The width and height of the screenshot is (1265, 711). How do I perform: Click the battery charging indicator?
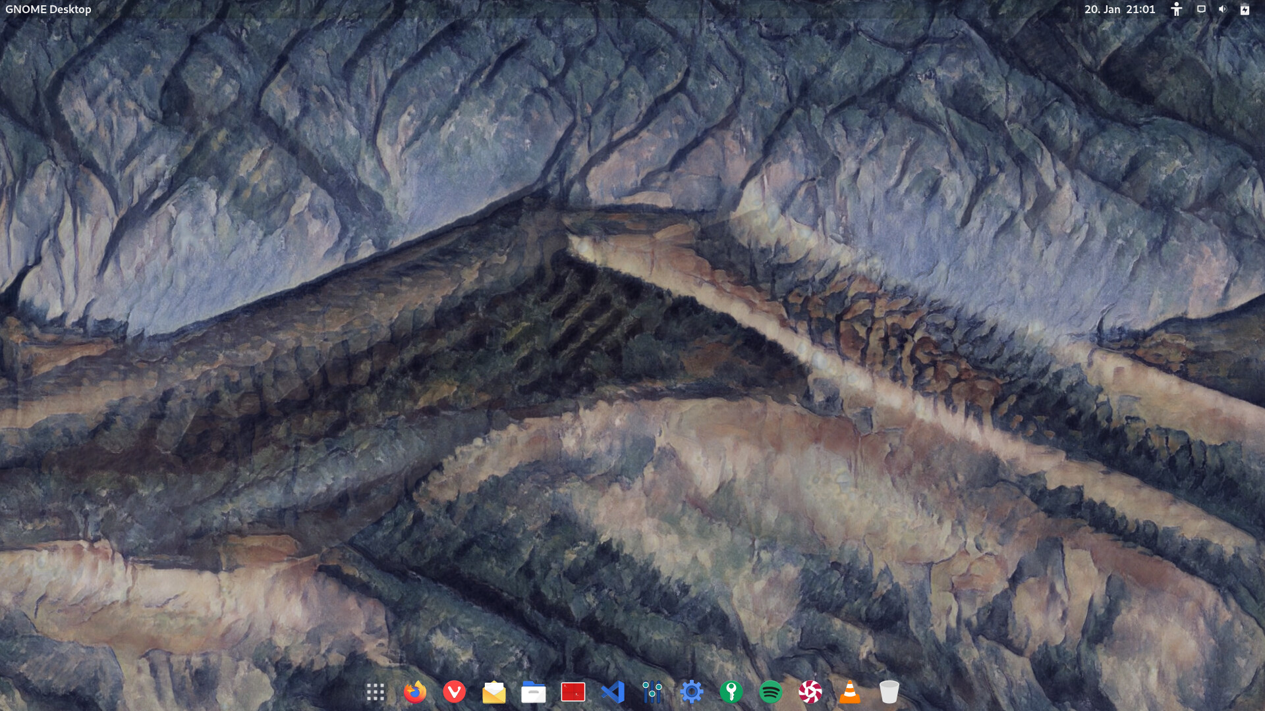coord(1244,9)
